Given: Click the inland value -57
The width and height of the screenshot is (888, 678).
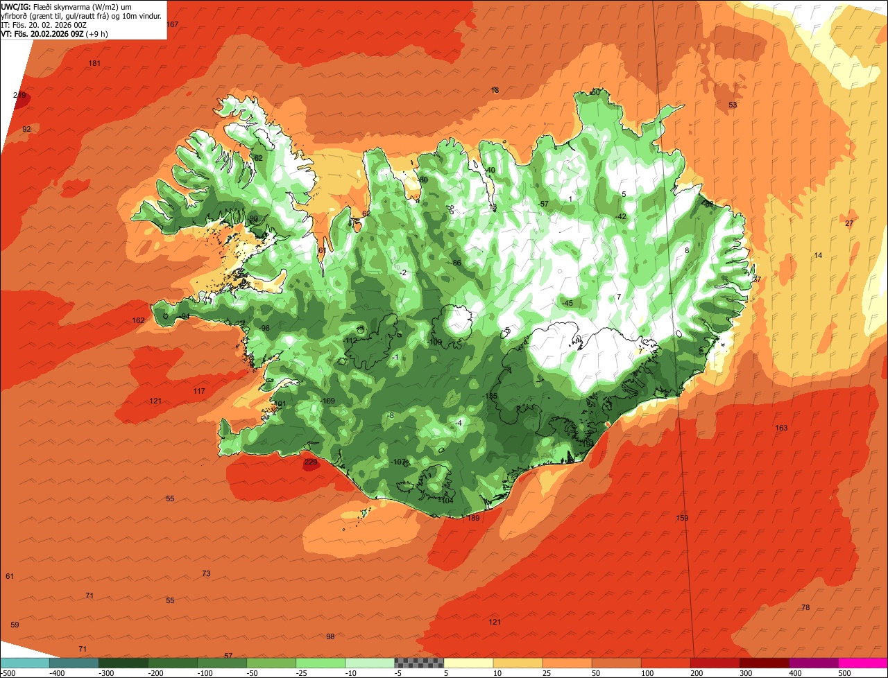Looking at the screenshot, I should (x=543, y=205).
